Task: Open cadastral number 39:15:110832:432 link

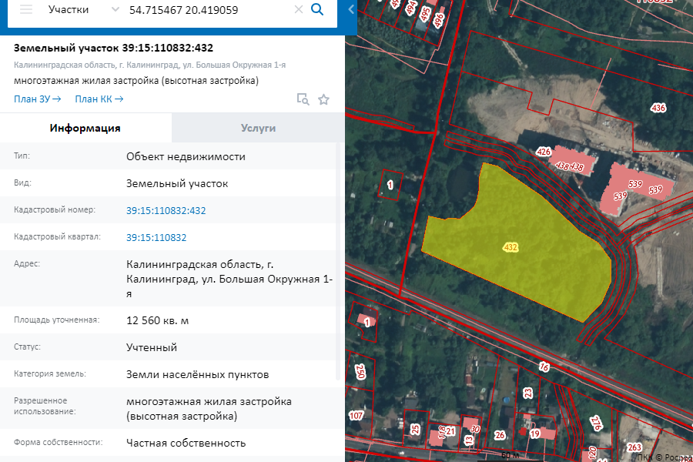Action: coord(166,210)
